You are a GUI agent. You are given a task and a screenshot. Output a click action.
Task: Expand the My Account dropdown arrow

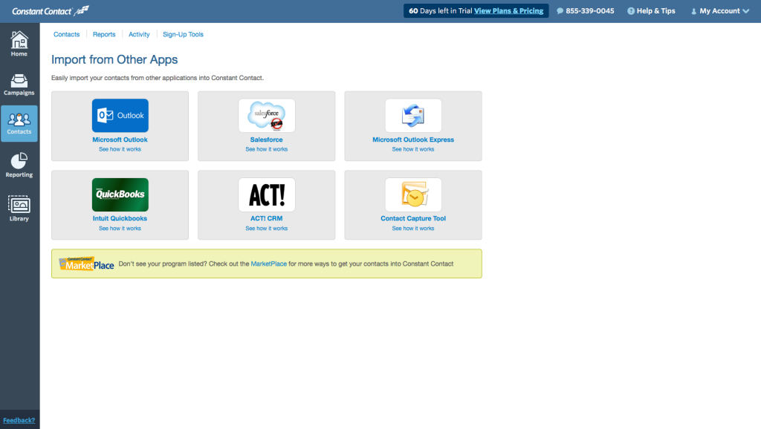746,11
